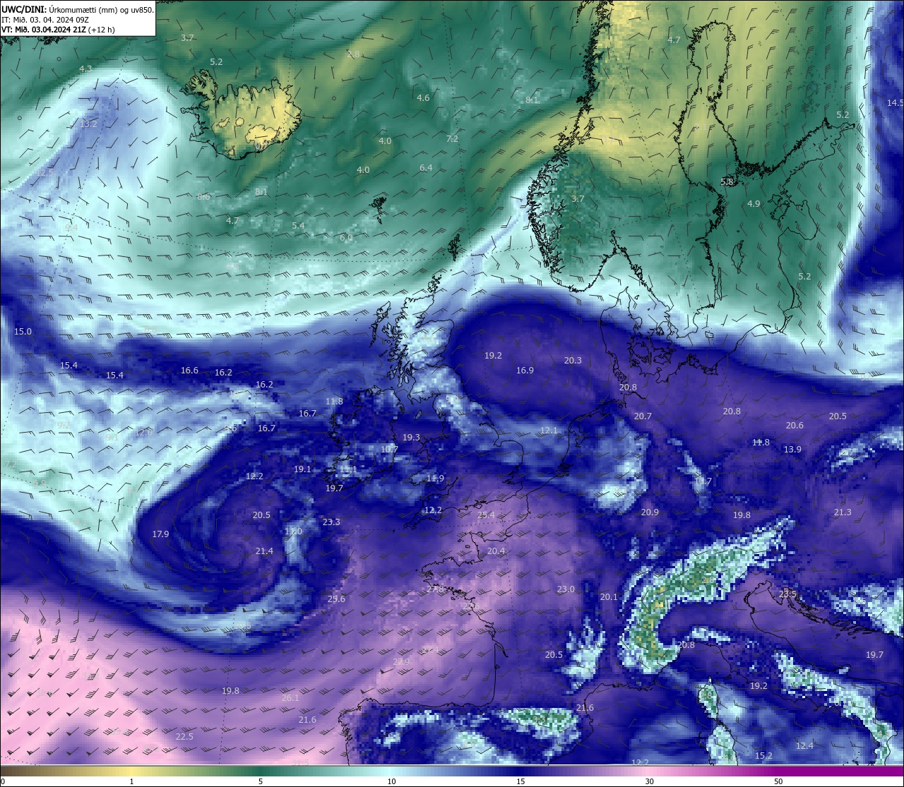Click the colour scale tick label 5

pos(261,781)
